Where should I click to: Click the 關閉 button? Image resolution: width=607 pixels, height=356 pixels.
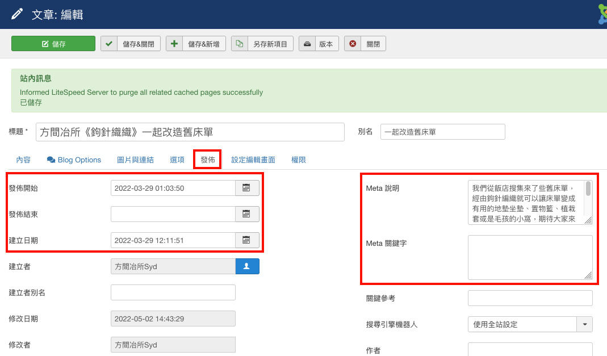[x=365, y=43]
